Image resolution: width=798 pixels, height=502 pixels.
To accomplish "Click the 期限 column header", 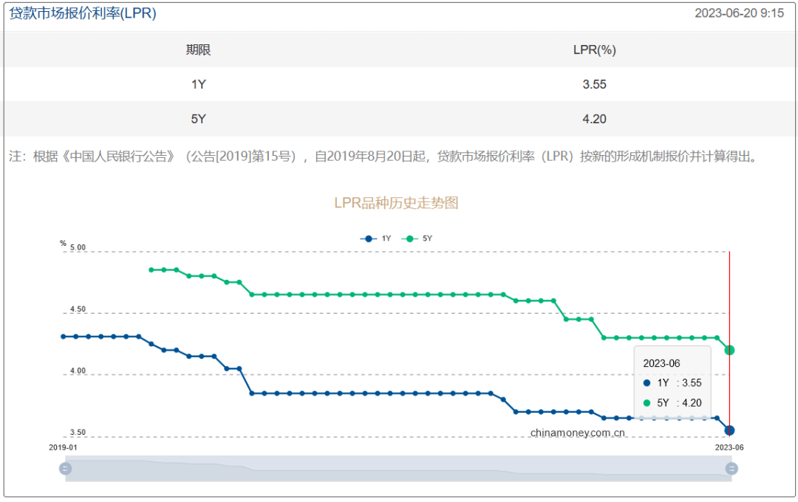I will coord(198,50).
